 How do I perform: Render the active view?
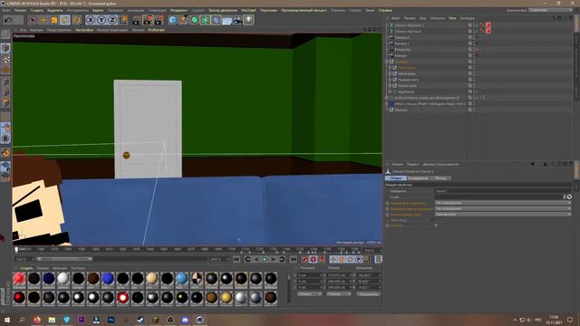coord(137,20)
